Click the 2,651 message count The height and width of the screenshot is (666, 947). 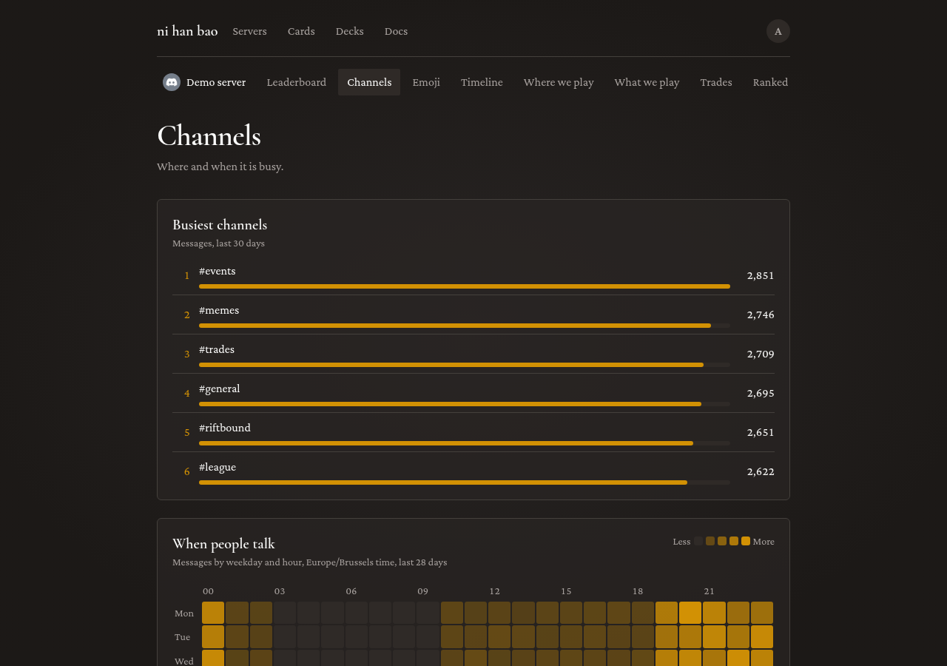point(761,432)
